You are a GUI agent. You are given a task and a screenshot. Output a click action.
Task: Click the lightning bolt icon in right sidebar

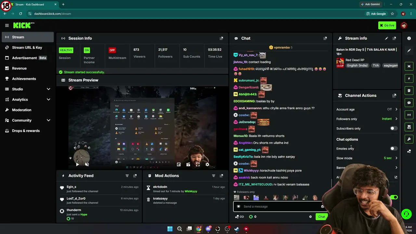point(409,78)
